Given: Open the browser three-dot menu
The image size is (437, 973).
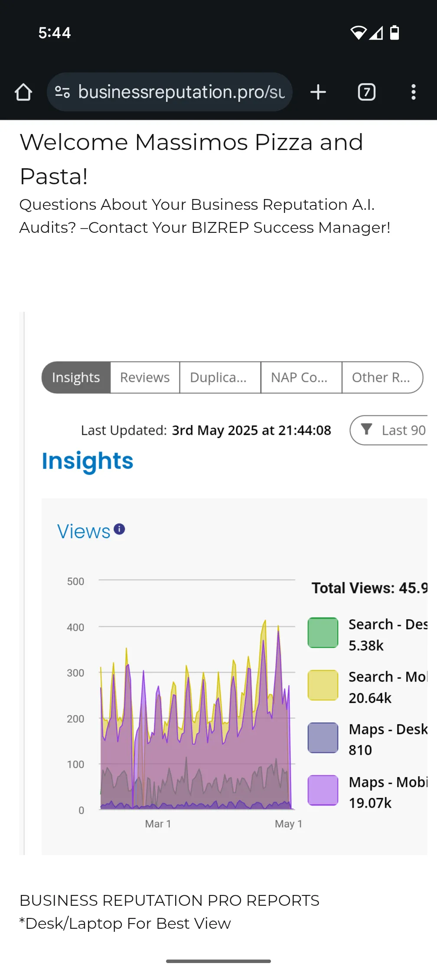Looking at the screenshot, I should pyautogui.click(x=414, y=92).
